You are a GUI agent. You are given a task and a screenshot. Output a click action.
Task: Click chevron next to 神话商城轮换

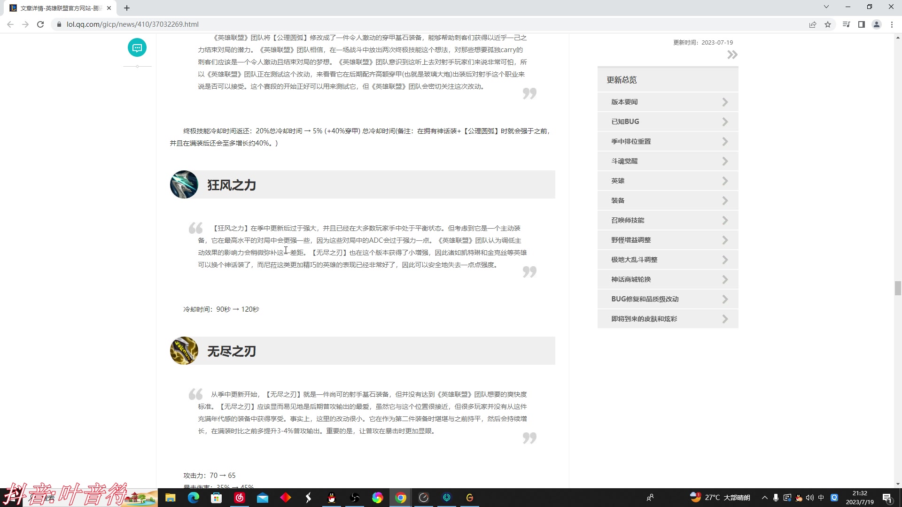pyautogui.click(x=725, y=279)
